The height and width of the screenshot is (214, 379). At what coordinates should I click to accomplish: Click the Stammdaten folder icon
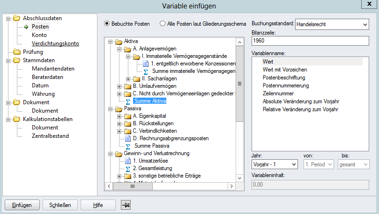tap(17, 60)
